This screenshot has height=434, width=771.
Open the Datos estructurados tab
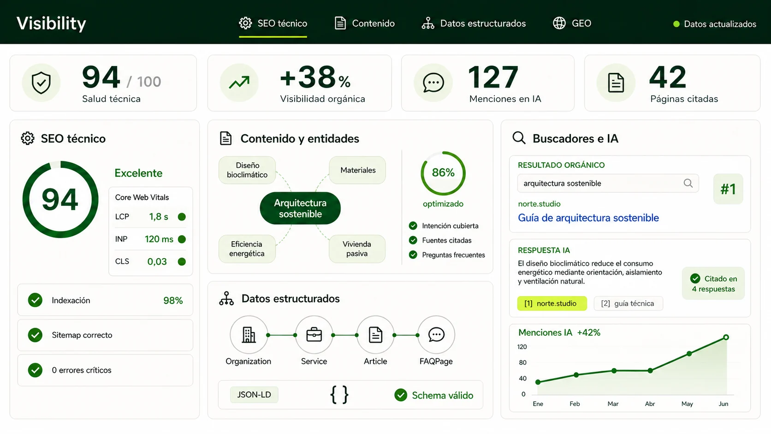[x=474, y=23]
